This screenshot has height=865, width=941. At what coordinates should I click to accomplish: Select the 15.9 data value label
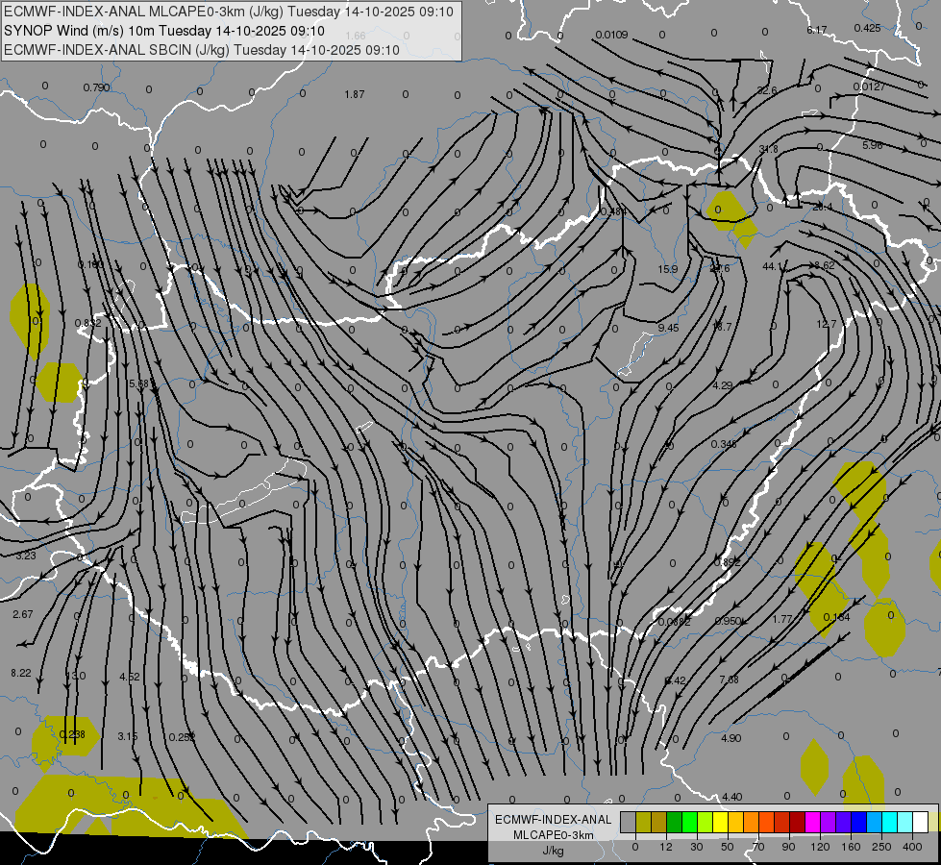(x=668, y=269)
